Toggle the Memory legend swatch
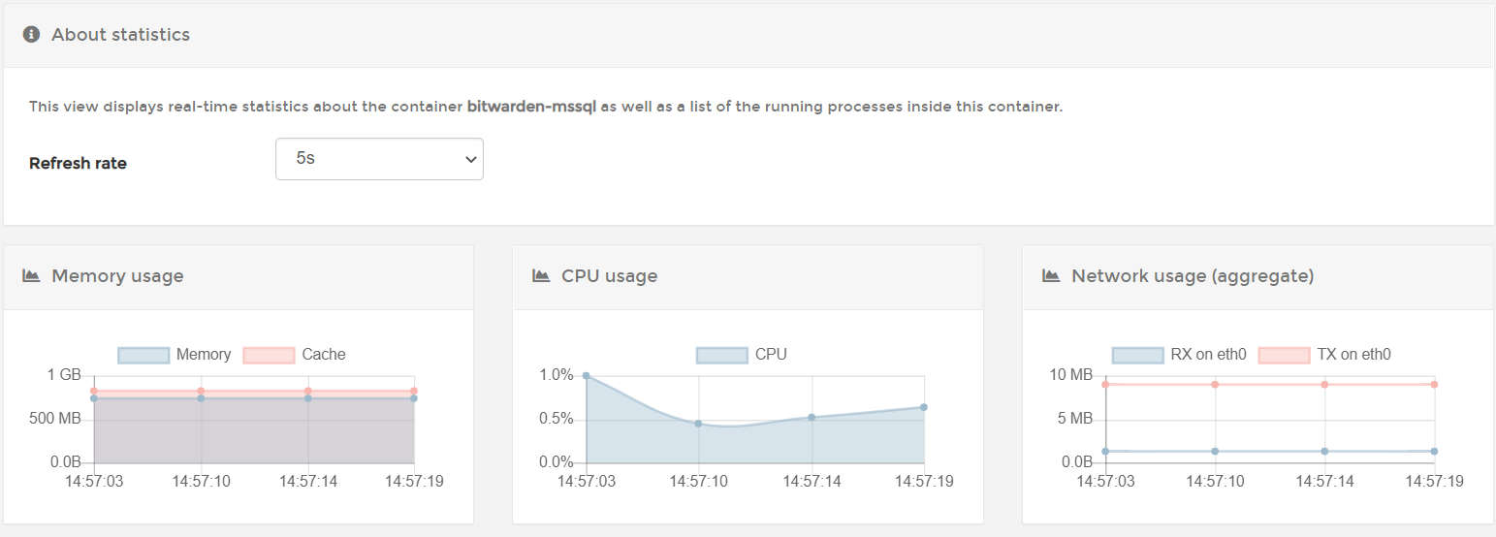Screen dimensions: 1496x537 tap(143, 355)
